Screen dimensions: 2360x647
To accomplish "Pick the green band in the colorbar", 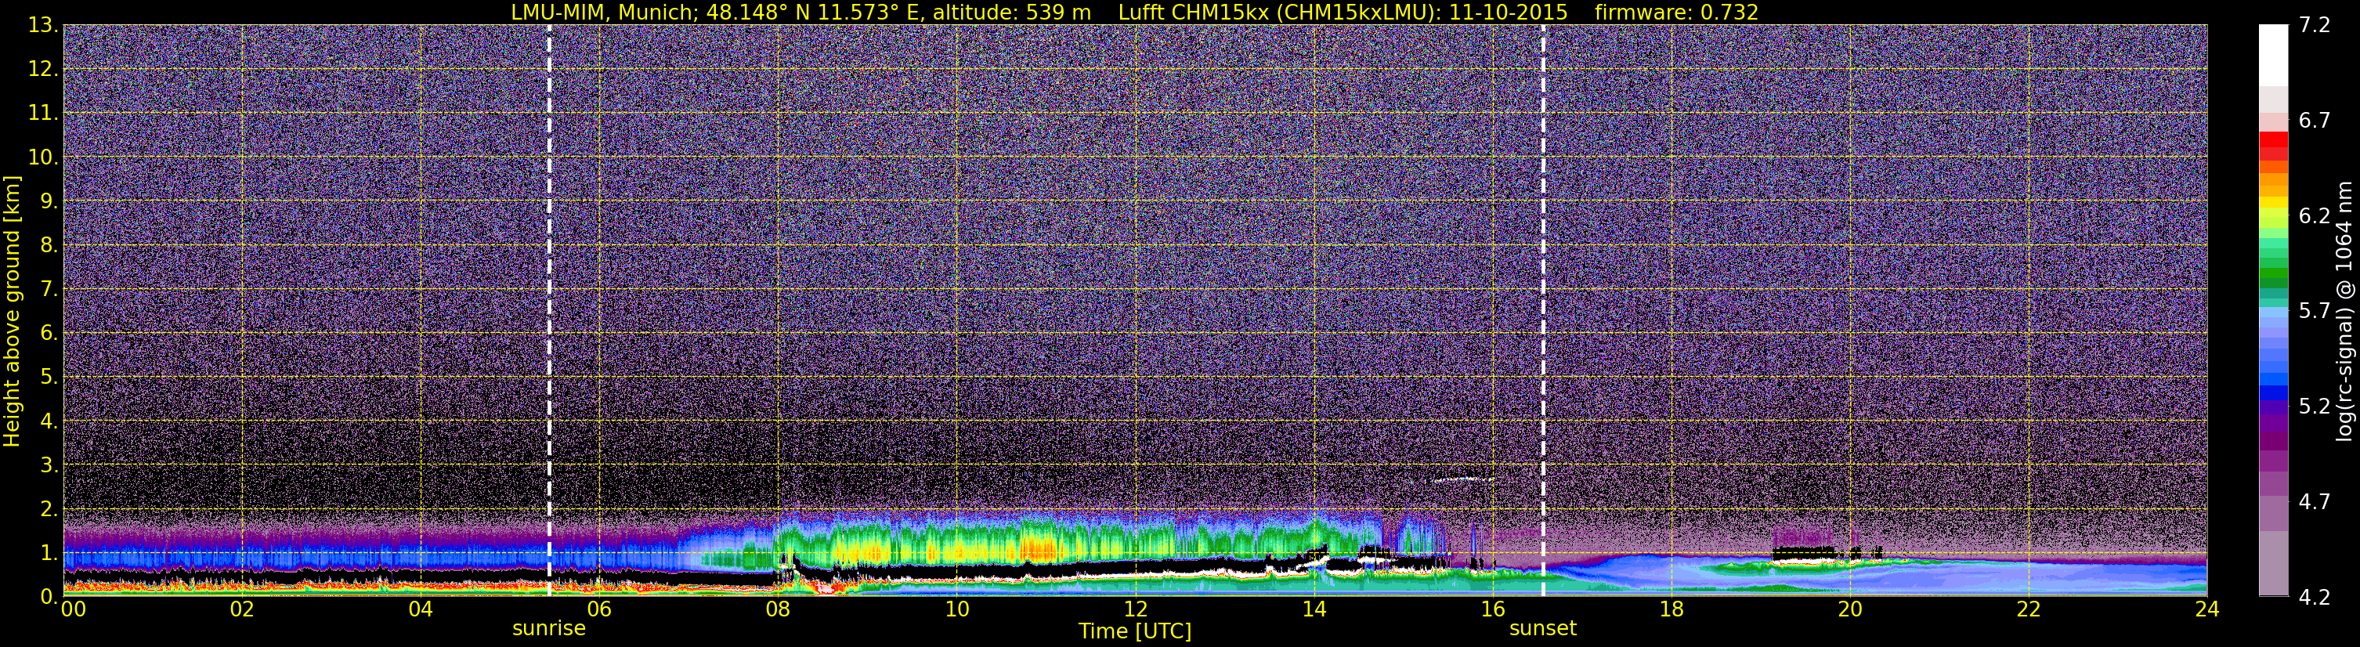I will pyautogui.click(x=2273, y=275).
